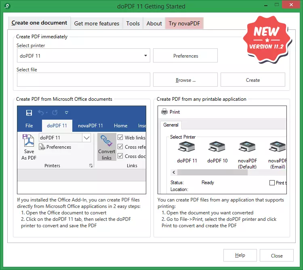303x270 pixels.
Task: Select doPDF 11 ribbon tab
Action: (x=57, y=126)
